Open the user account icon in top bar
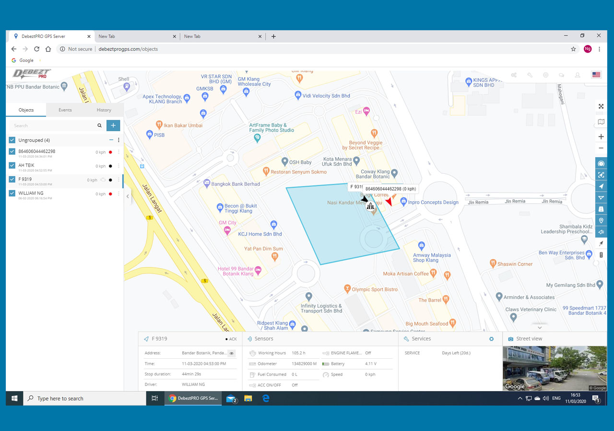Image resolution: width=614 pixels, height=431 pixels. pyautogui.click(x=578, y=75)
